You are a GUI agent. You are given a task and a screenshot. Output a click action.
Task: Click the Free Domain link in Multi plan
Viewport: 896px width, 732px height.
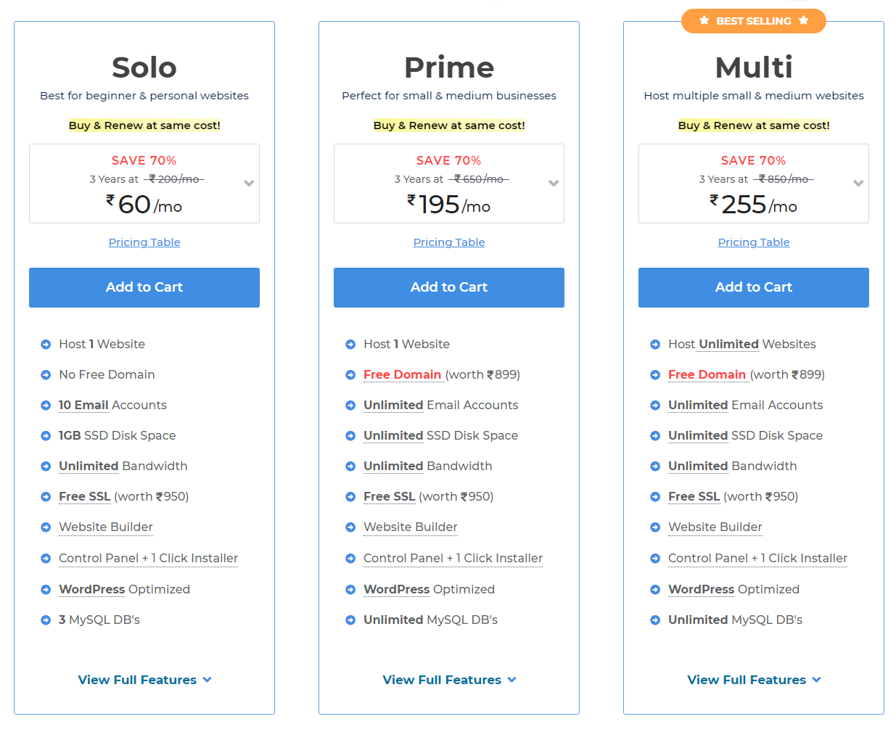(707, 374)
